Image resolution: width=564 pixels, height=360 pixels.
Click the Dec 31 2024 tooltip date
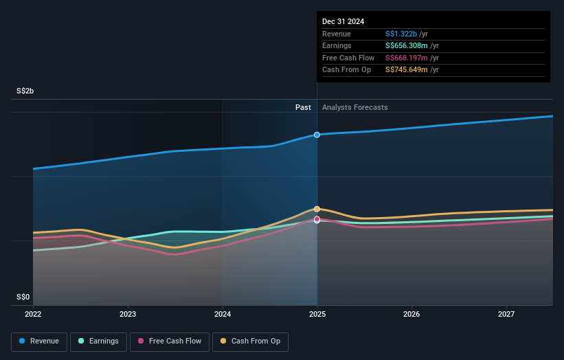click(x=343, y=21)
